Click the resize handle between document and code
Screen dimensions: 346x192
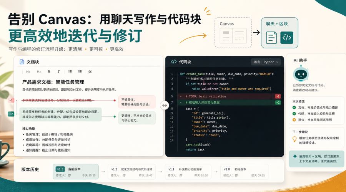point(165,105)
